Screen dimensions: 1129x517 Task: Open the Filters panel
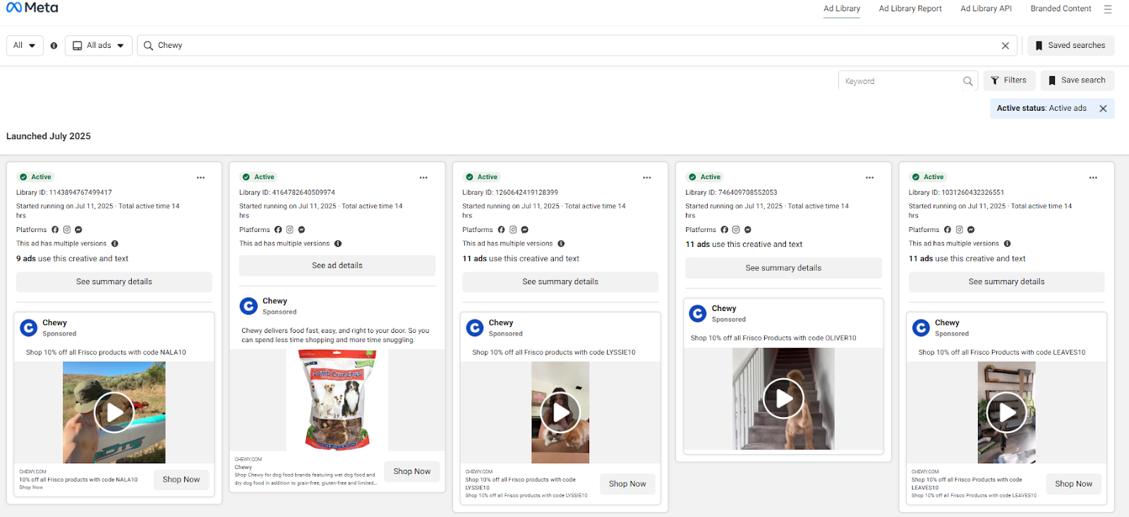[1010, 80]
